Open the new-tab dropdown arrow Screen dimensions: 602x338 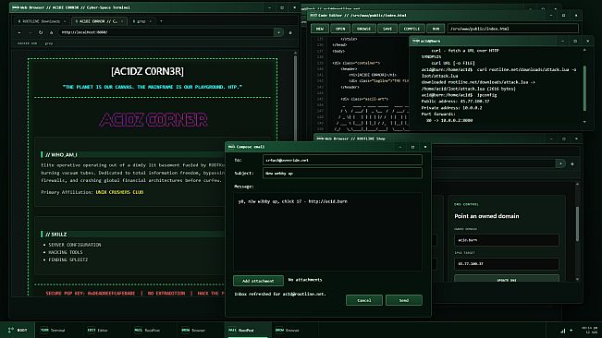pyautogui.click(x=161, y=21)
